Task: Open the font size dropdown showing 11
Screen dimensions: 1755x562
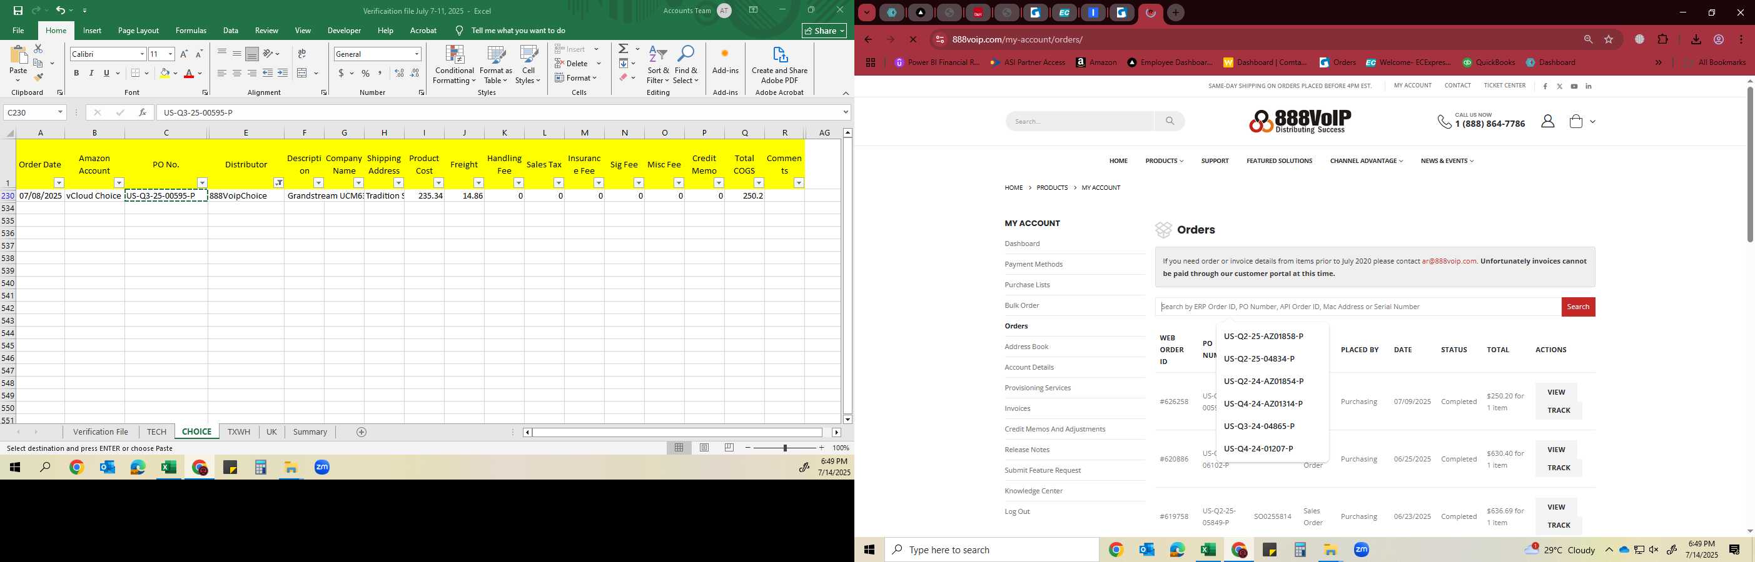Action: click(170, 54)
